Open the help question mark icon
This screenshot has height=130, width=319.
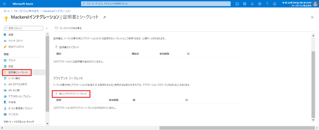click(267, 4)
